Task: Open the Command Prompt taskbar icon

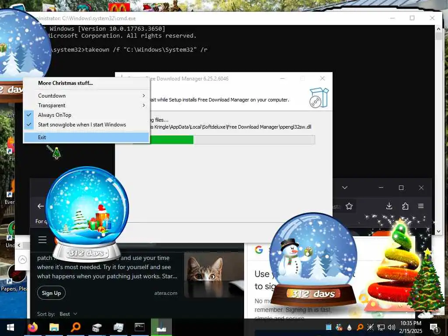Action: (140, 327)
